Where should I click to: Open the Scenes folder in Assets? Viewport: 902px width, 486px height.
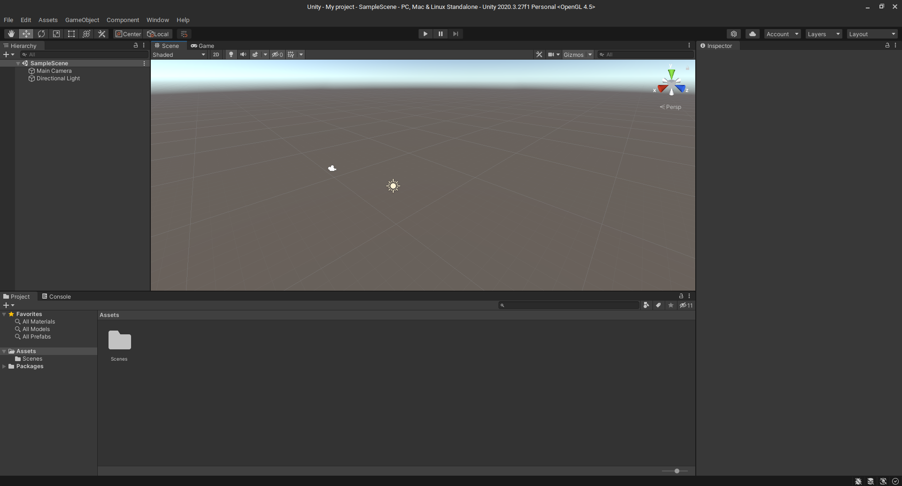point(119,340)
